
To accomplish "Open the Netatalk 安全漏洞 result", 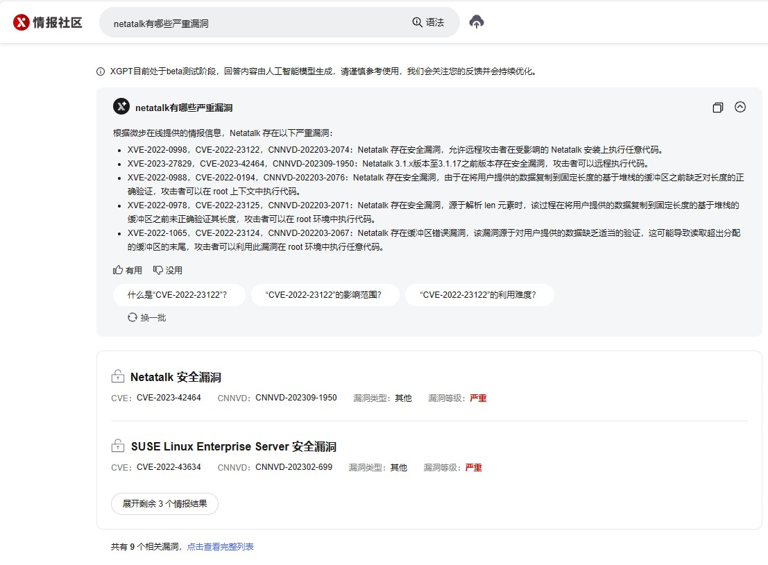I will (176, 377).
